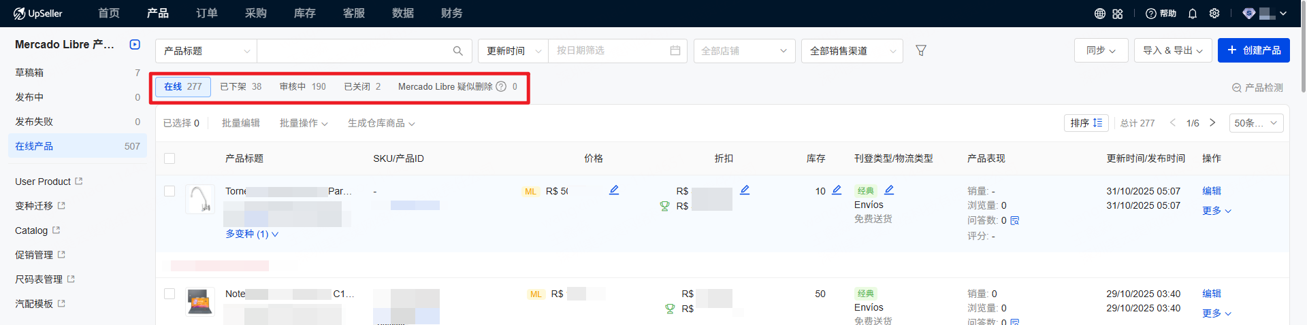Click 编辑 for the Torneira product

[x=1212, y=191]
